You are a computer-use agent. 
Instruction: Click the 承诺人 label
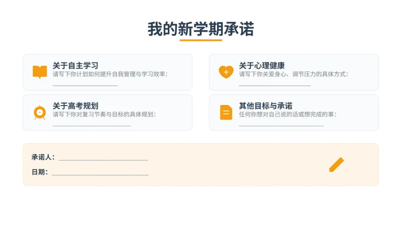[x=42, y=157]
